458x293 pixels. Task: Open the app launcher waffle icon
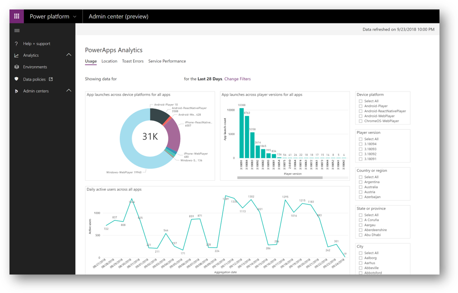[17, 16]
